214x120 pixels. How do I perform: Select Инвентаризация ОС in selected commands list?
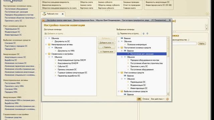click(139, 88)
